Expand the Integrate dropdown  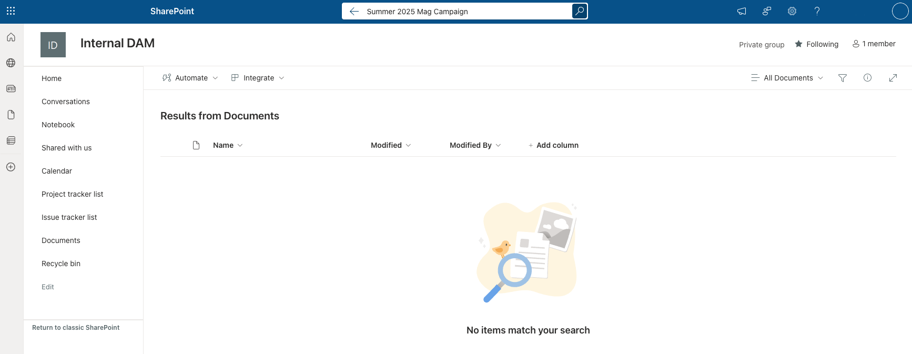pos(258,78)
